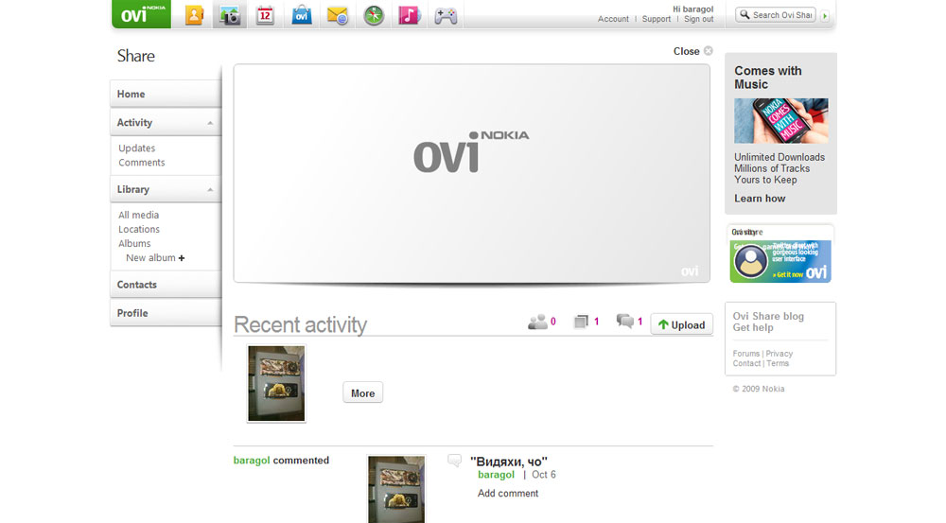Click the Oct 6 comment date
The image size is (946, 523).
click(544, 475)
